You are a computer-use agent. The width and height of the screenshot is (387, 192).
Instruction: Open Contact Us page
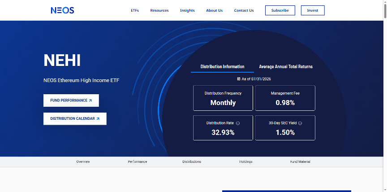244,10
